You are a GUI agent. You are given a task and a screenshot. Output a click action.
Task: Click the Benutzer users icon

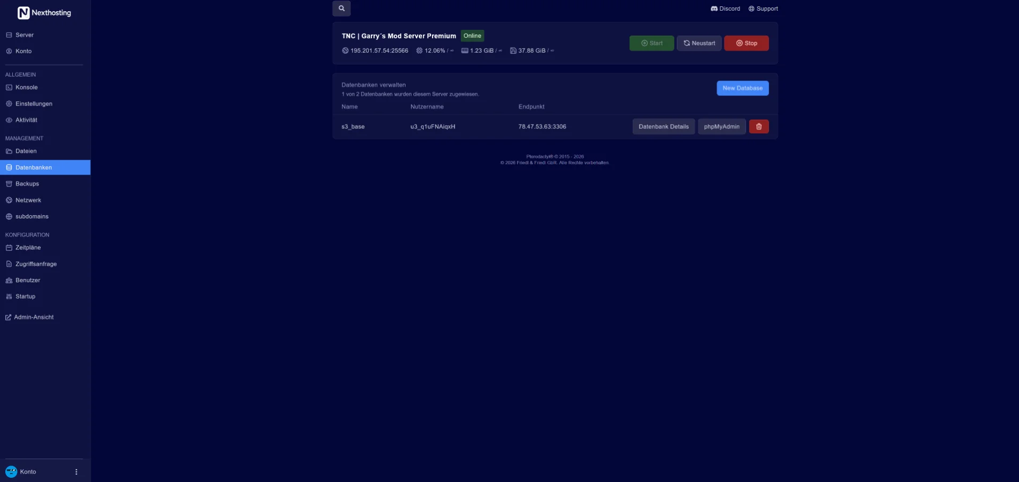pos(9,280)
